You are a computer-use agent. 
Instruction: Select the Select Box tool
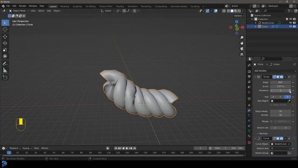click(5, 23)
